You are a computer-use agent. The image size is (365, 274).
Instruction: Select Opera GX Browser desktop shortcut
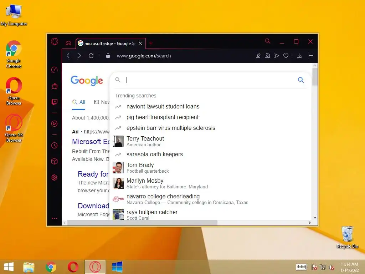[14, 128]
